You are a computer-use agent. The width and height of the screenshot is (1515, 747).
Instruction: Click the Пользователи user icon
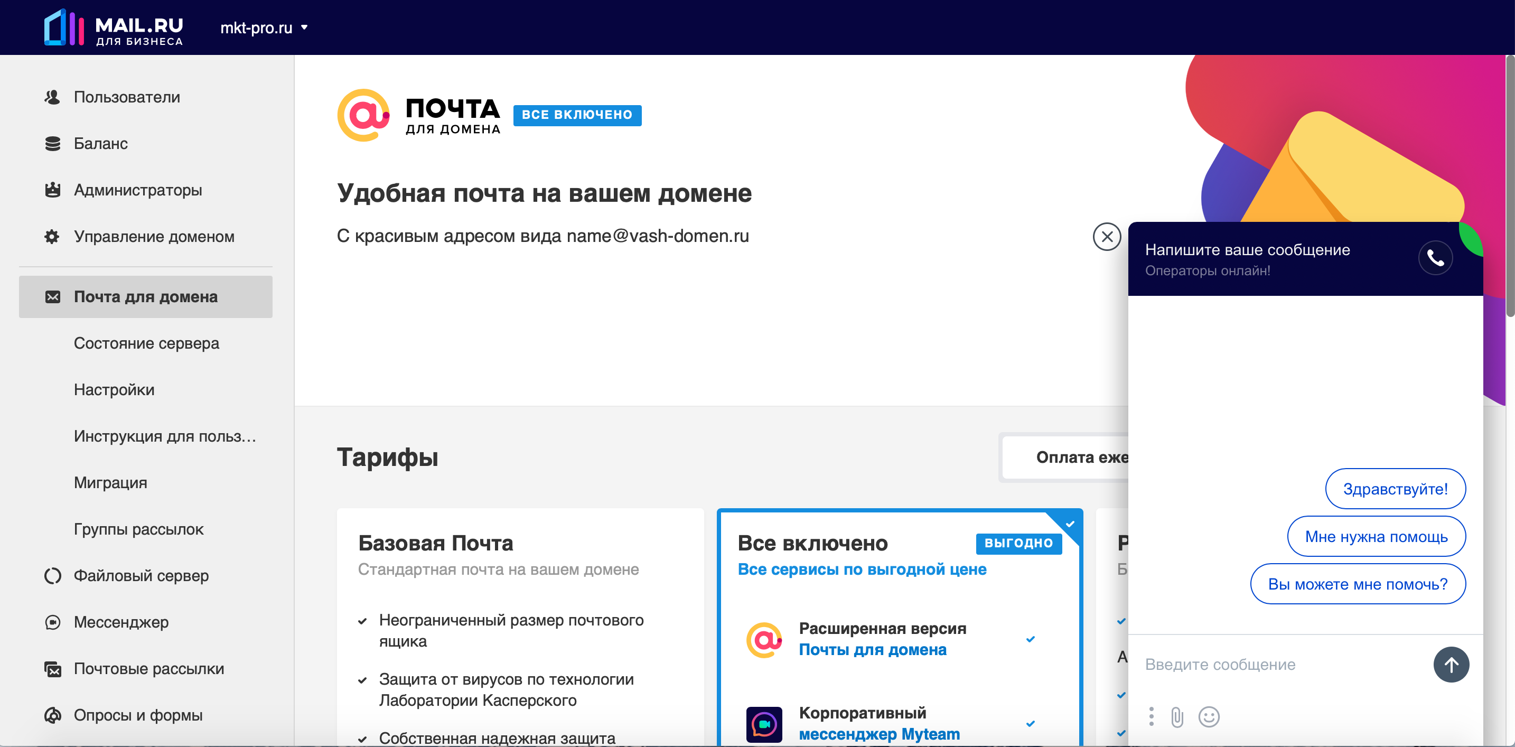[x=52, y=97]
